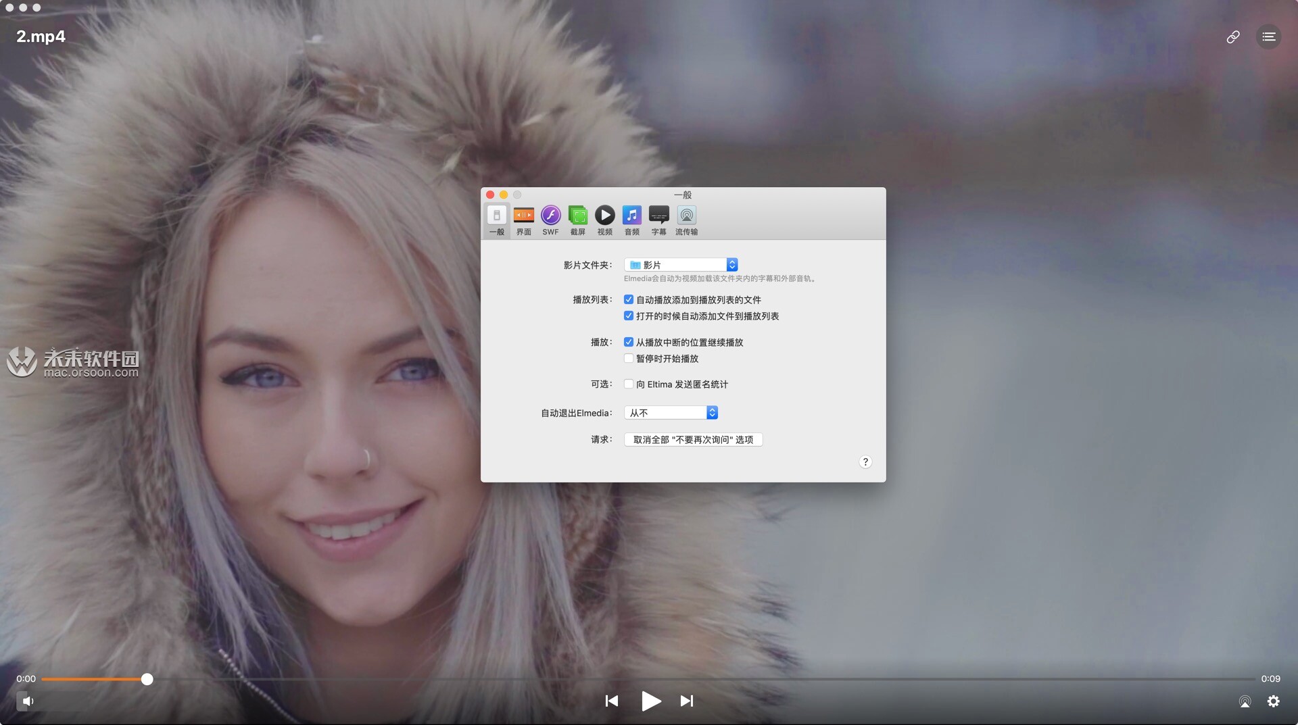Click the 0:00 elapsed time label

(26, 678)
